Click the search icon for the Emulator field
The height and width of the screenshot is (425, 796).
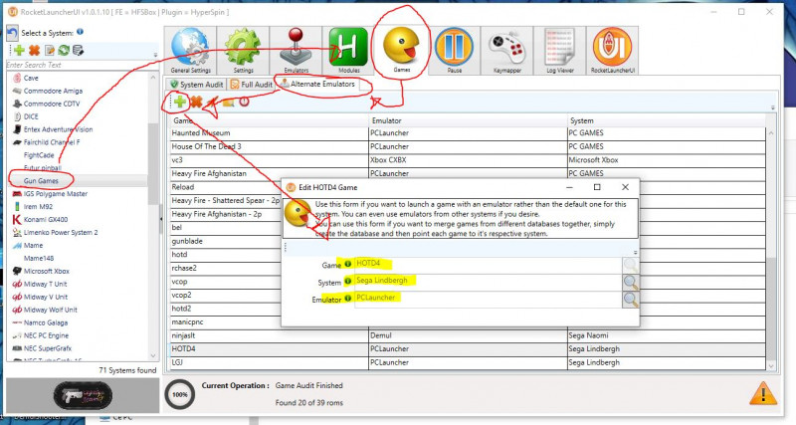tap(630, 299)
